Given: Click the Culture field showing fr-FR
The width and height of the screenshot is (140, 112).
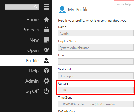Looking at the screenshot, I should [x=96, y=90].
